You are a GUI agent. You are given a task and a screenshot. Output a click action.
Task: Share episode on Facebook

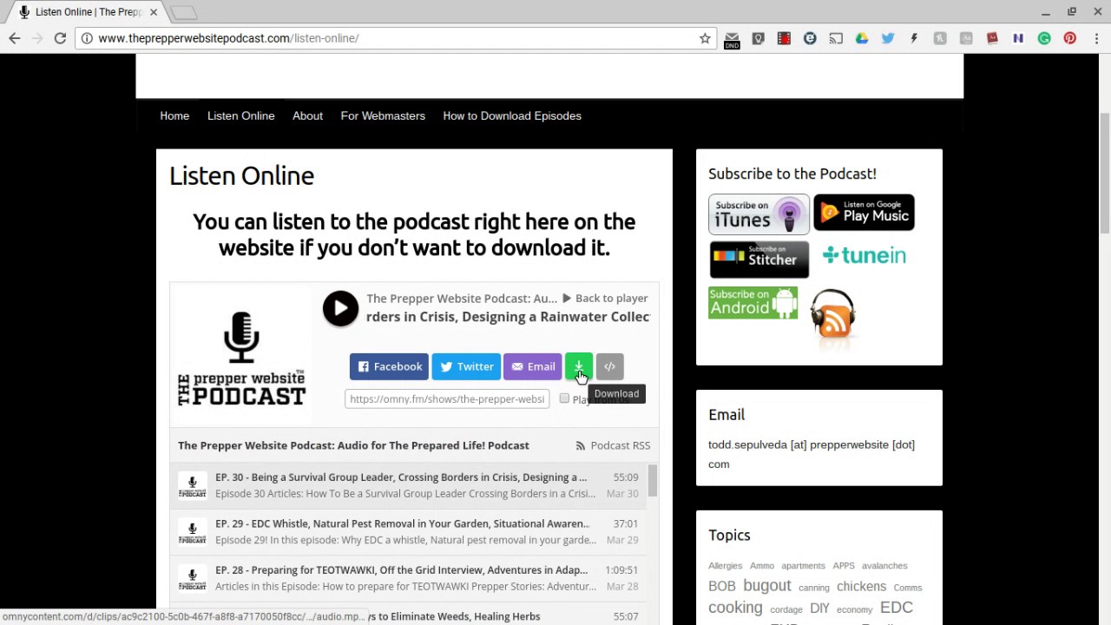389,366
